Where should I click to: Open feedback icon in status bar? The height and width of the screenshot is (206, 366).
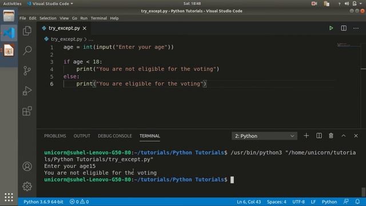click(346, 201)
